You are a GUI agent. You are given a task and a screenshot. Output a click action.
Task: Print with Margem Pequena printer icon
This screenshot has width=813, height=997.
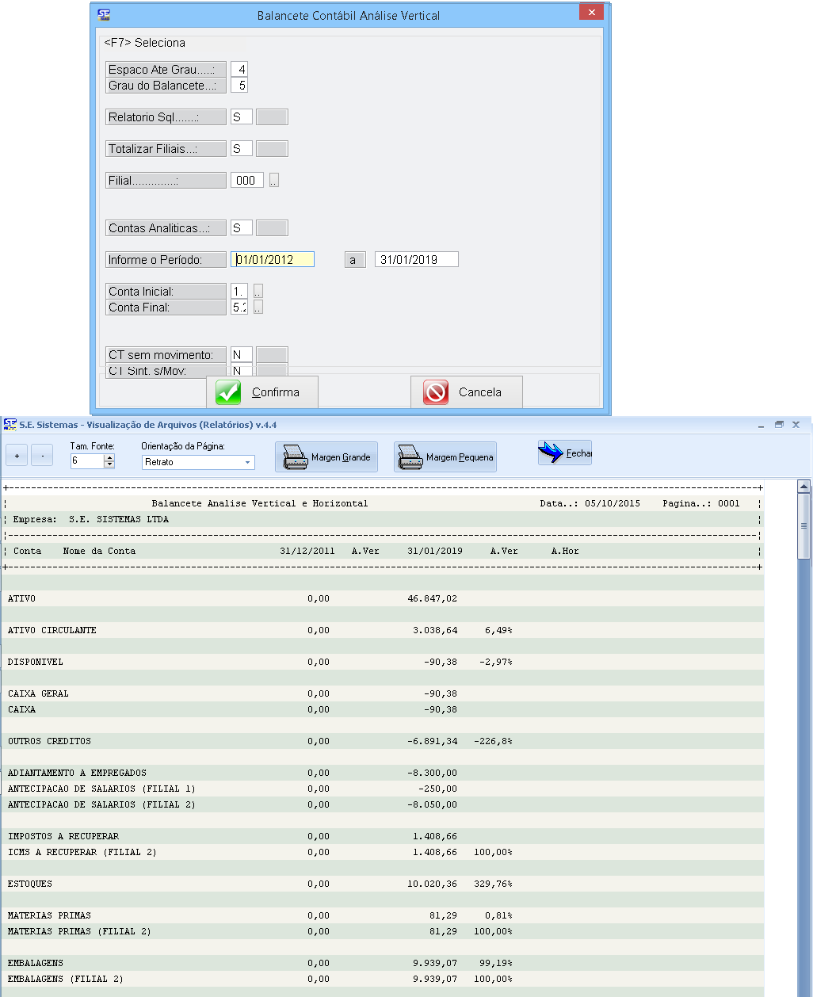[410, 457]
